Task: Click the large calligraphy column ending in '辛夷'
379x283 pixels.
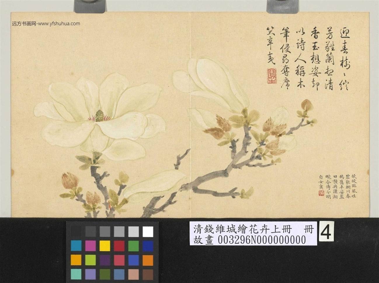Action: click(271, 46)
